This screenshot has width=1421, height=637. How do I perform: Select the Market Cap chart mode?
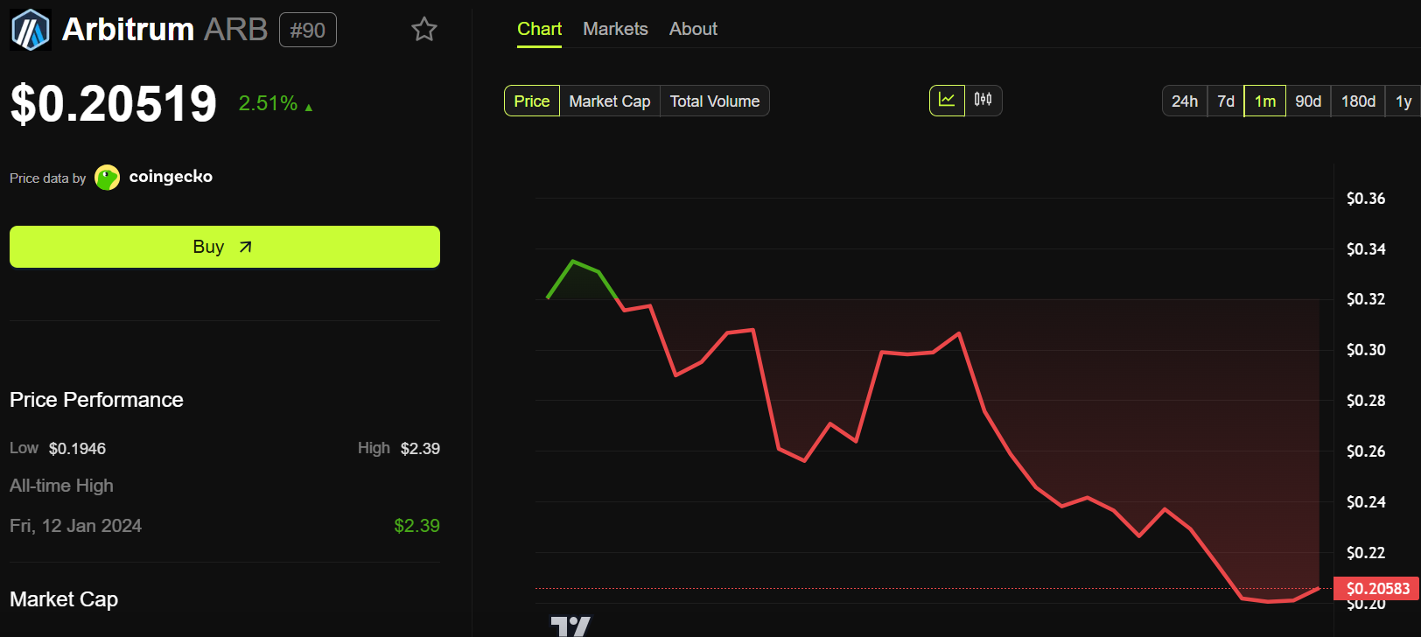tap(610, 101)
